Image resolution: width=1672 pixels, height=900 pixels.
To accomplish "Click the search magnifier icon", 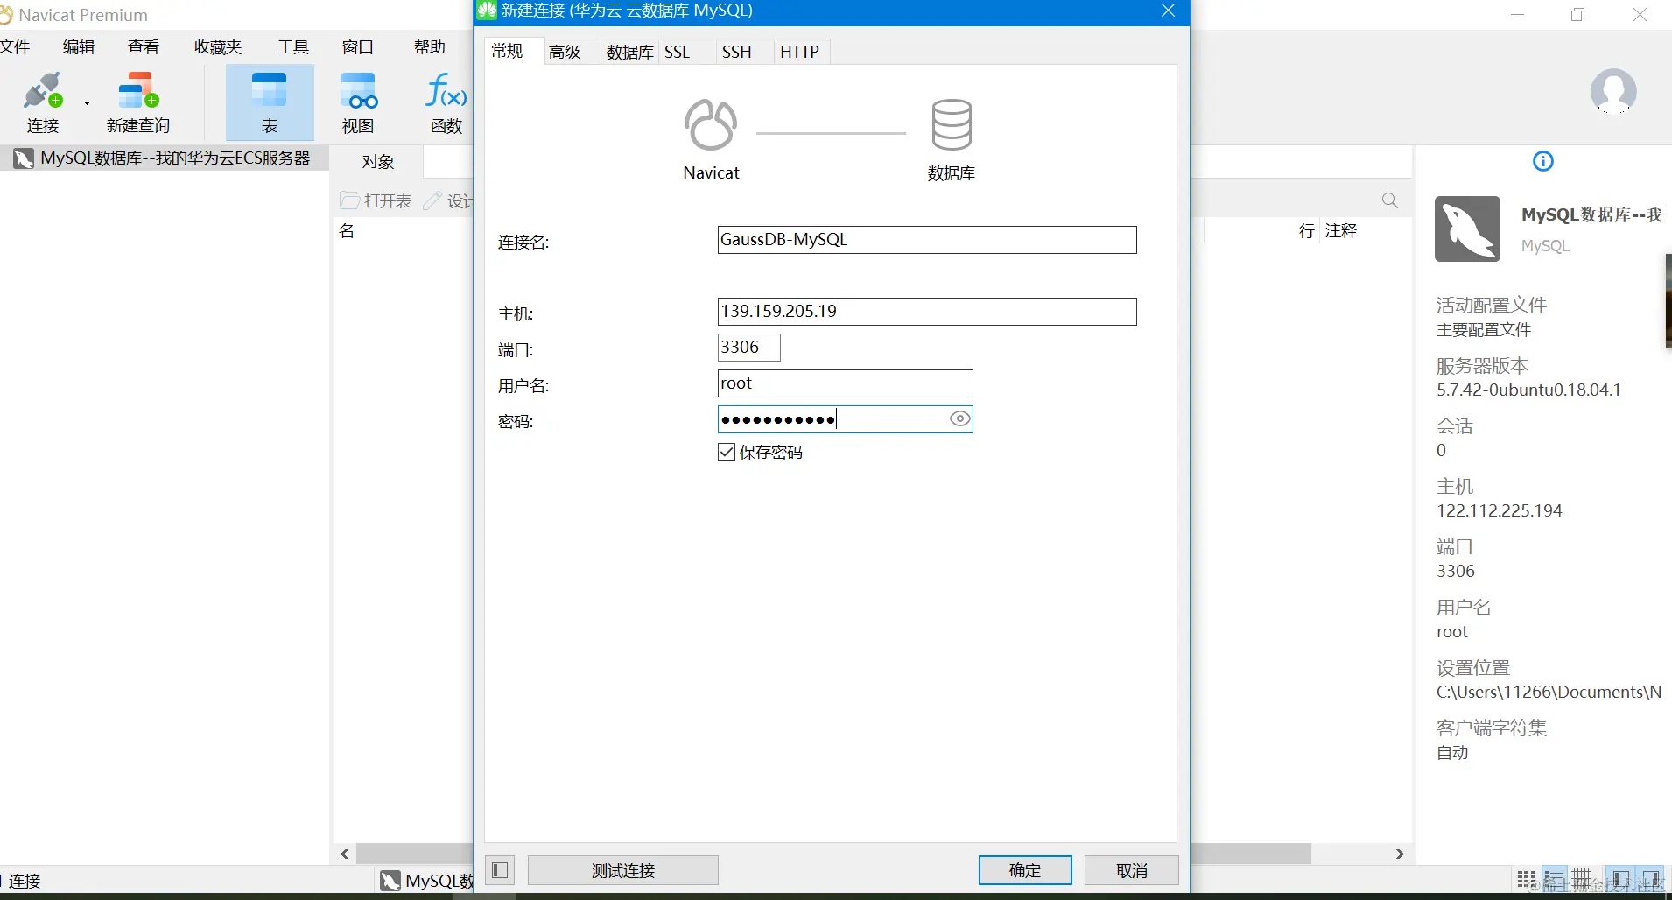I will (1389, 200).
